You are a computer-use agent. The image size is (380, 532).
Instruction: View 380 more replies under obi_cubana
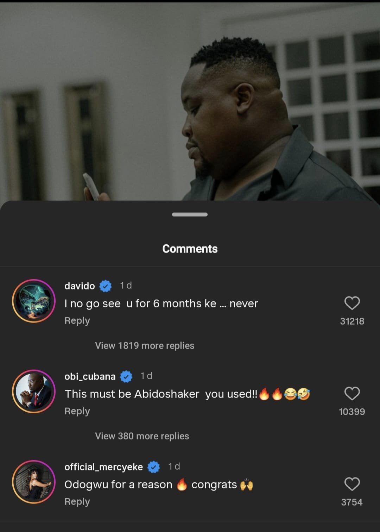click(x=141, y=436)
